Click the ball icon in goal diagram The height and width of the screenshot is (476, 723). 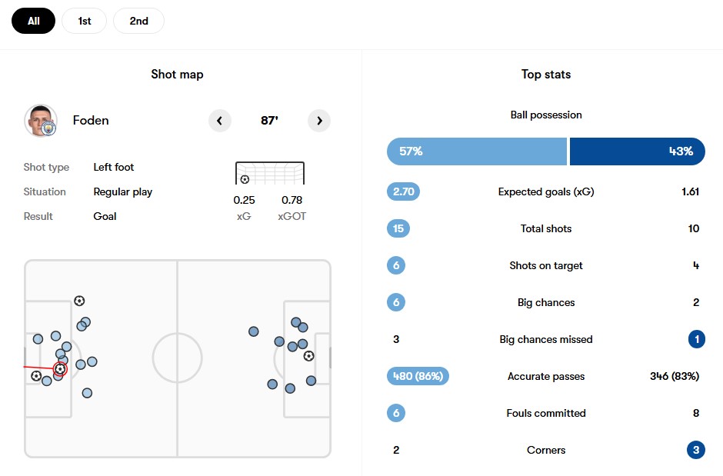point(245,179)
